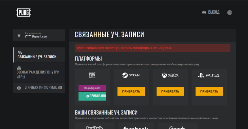Click the green ПРИВЯЗАНО status button
Screen dimensions: 248x129
tap(92, 96)
